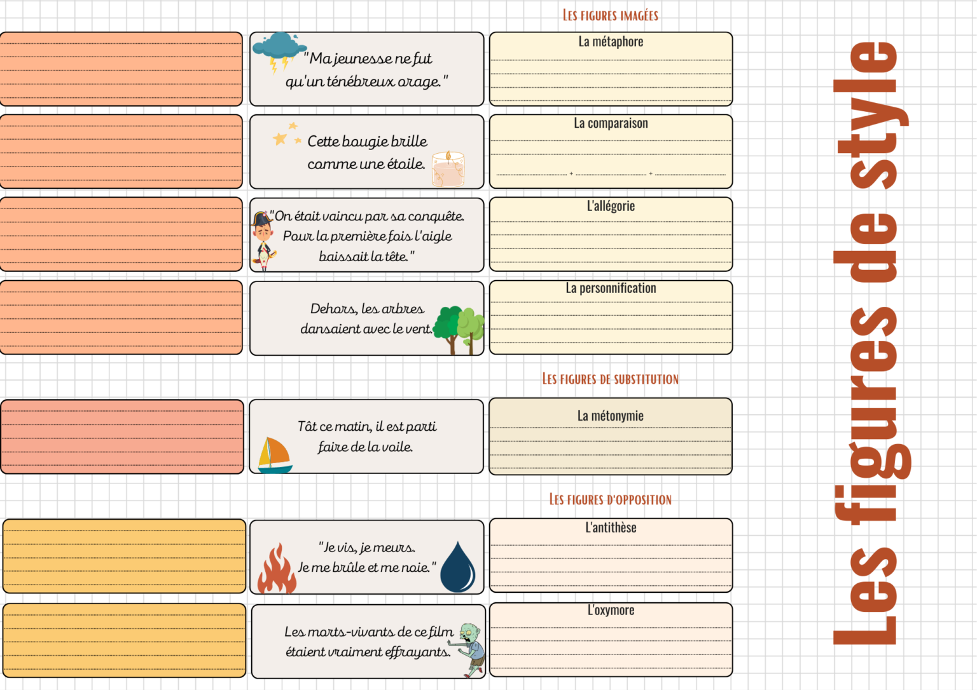Click inside the "La métaphore" definition box
Screen dimensions: 977x690
[x=611, y=75]
